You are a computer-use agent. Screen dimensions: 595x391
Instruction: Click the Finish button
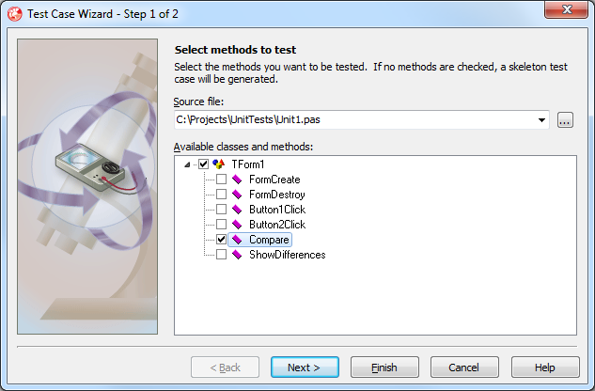click(384, 368)
